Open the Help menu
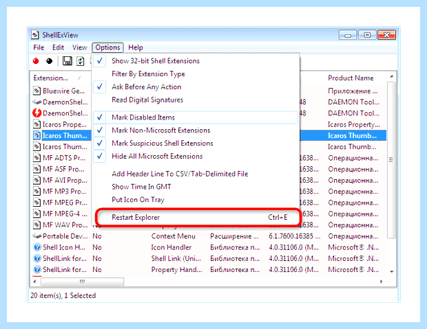Image resolution: width=427 pixels, height=329 pixels. coord(136,47)
